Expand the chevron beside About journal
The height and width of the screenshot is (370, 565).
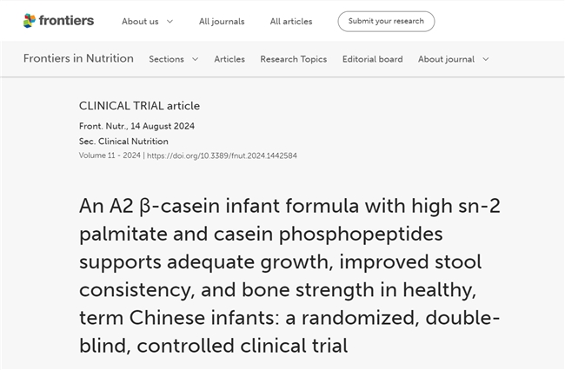(486, 59)
